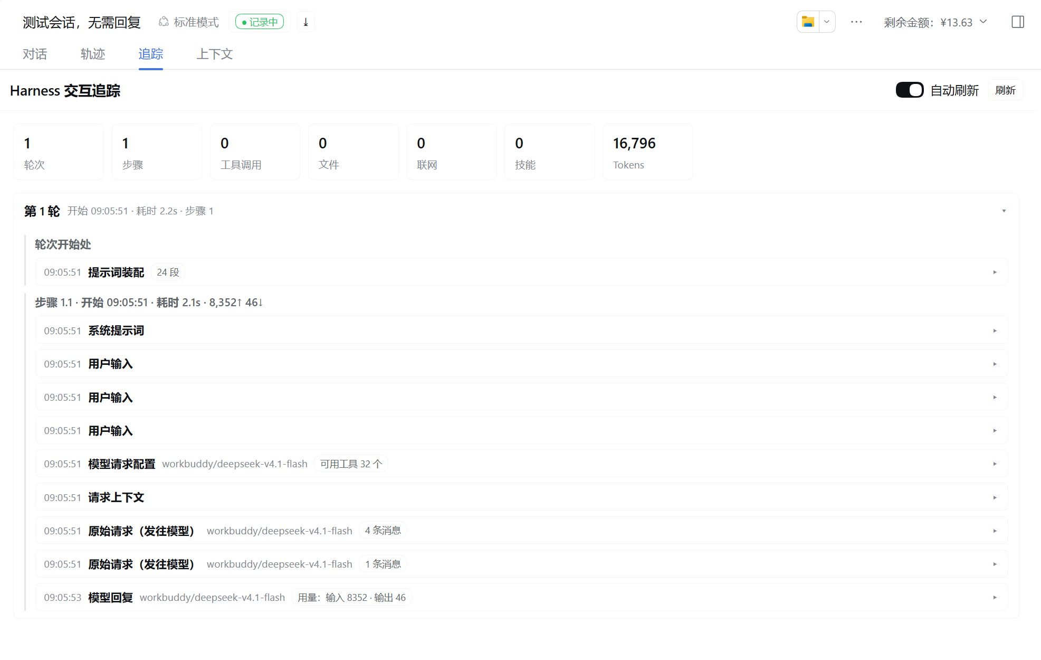Click the download arrow icon beside 记录中
This screenshot has width=1041, height=660.
point(305,22)
